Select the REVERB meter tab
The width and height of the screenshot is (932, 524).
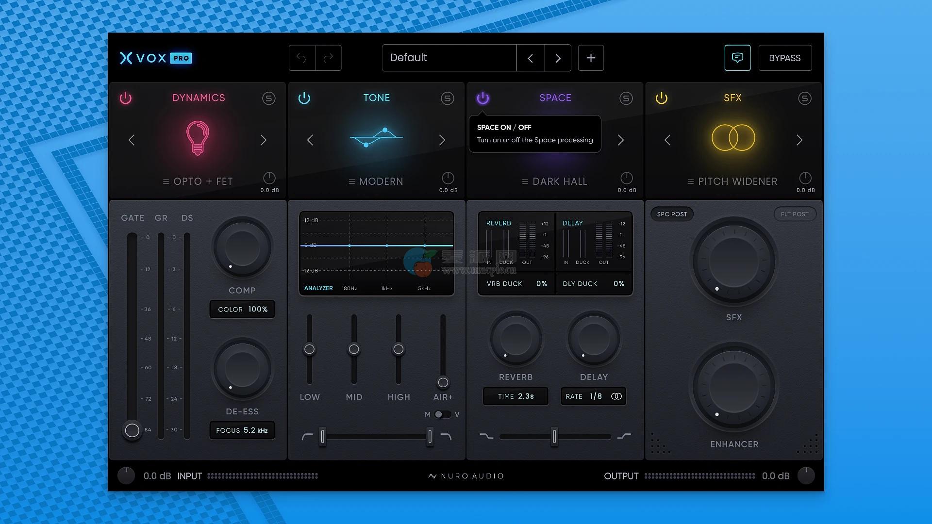(499, 223)
